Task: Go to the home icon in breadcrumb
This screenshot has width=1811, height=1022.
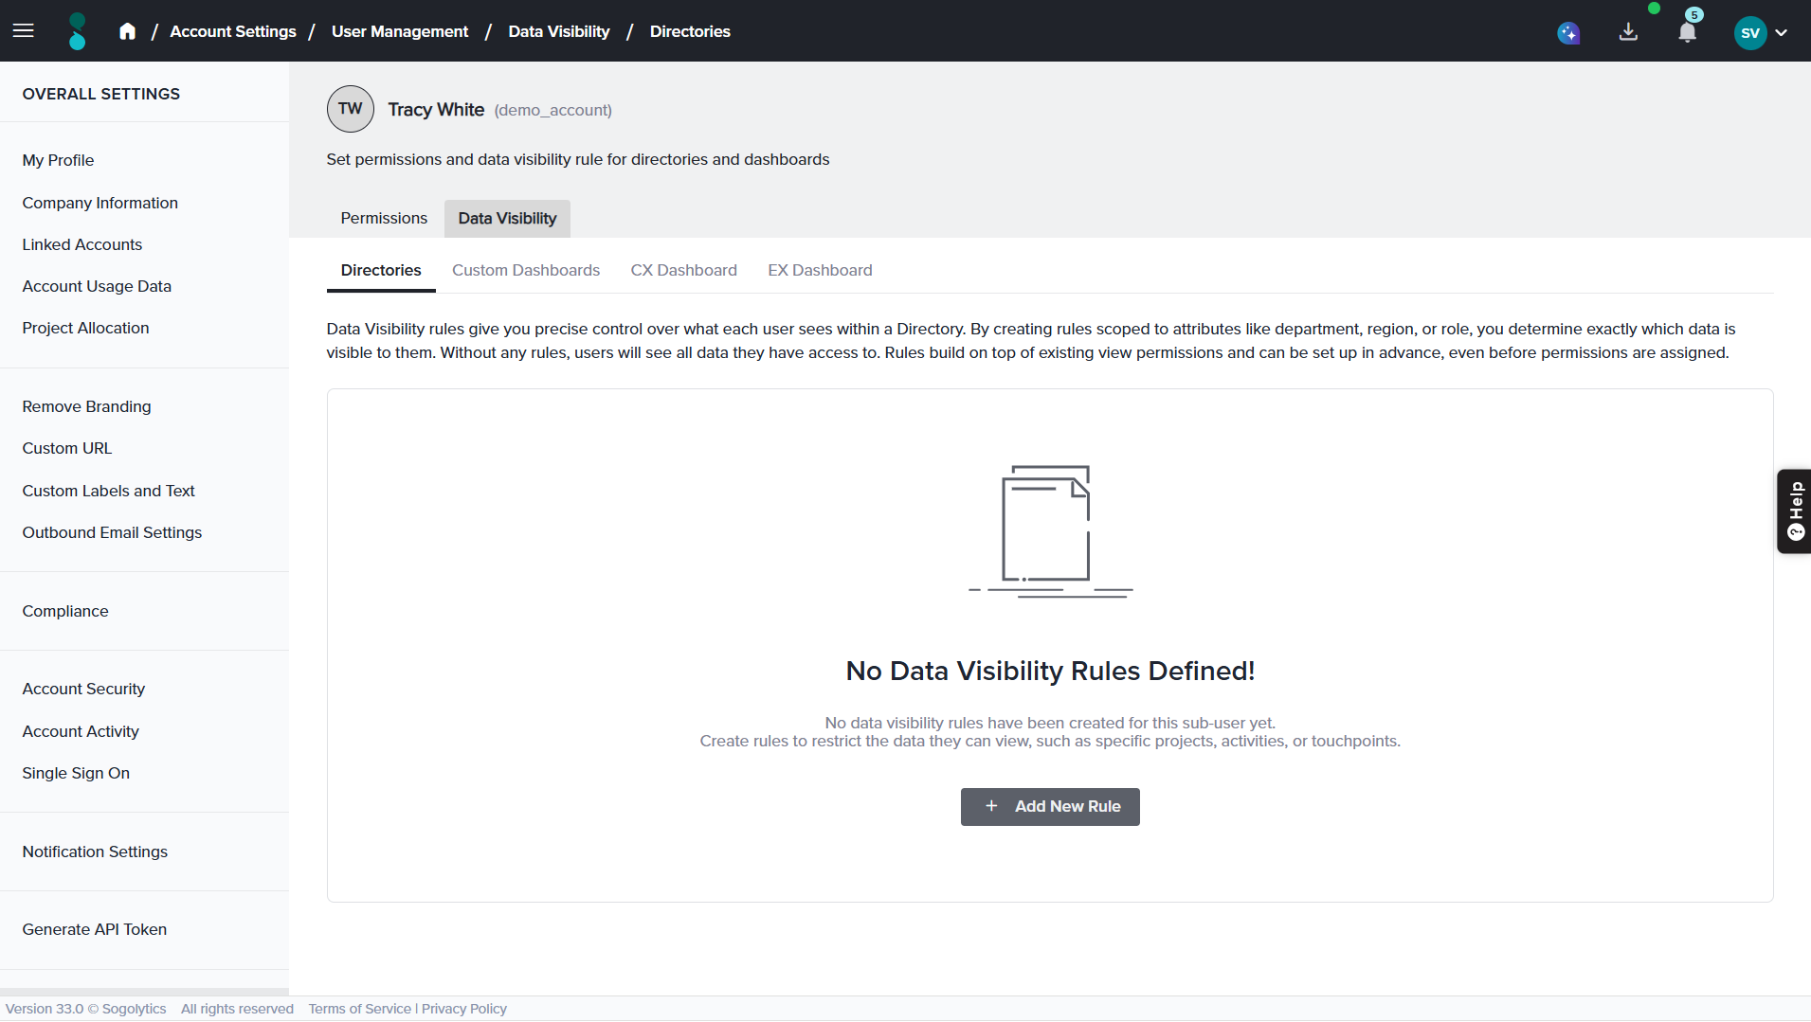Action: (x=127, y=31)
